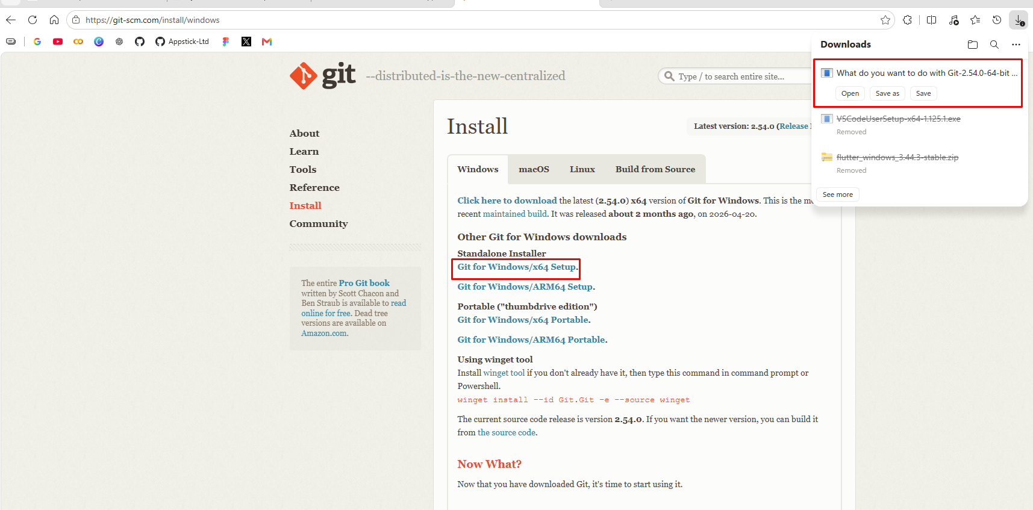This screenshot has width=1033, height=510.
Task: Click the winget install command text
Action: point(573,400)
